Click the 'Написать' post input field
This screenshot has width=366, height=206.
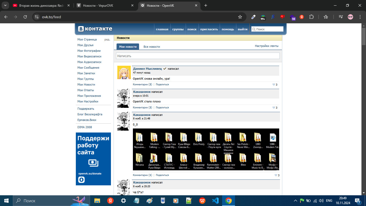[x=197, y=56]
